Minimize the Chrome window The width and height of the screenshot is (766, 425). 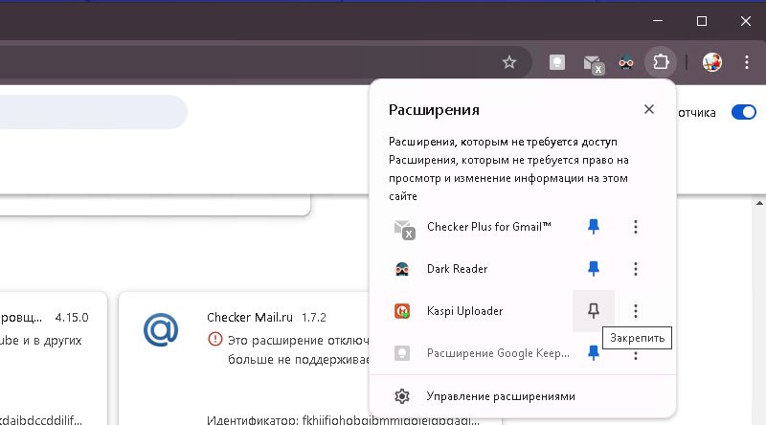coord(658,20)
